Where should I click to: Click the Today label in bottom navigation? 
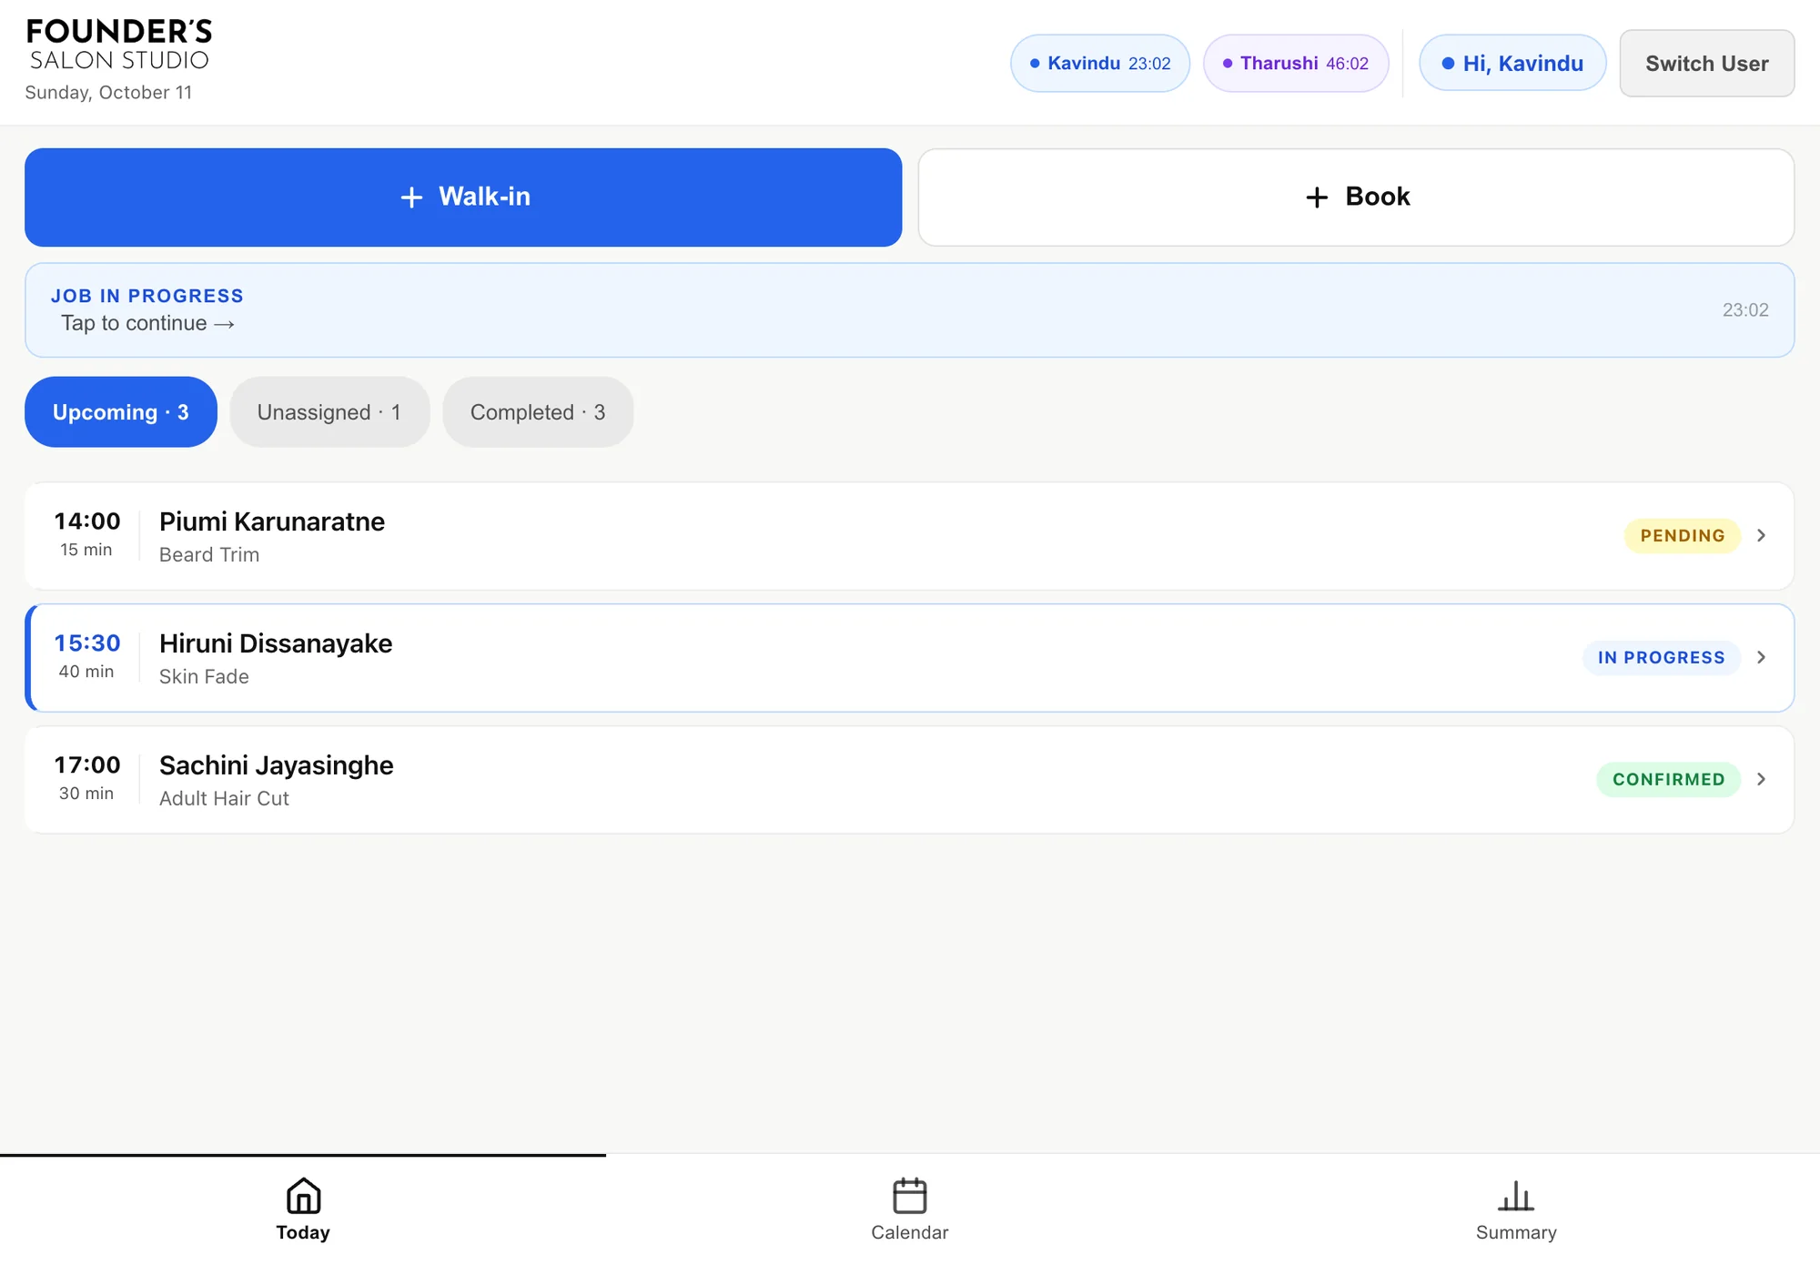303,1232
